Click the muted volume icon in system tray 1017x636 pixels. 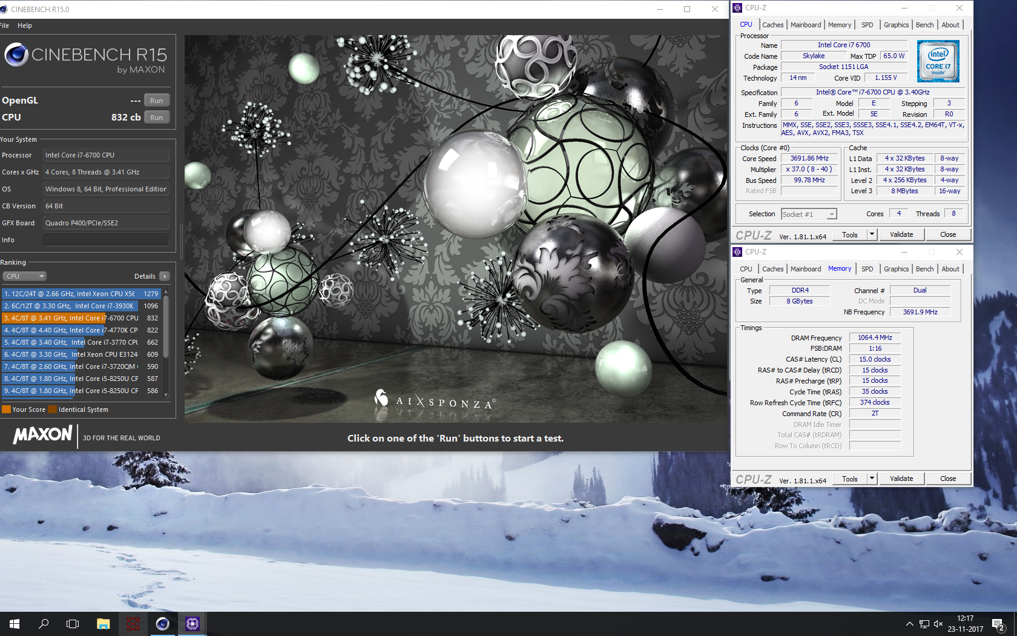click(938, 624)
